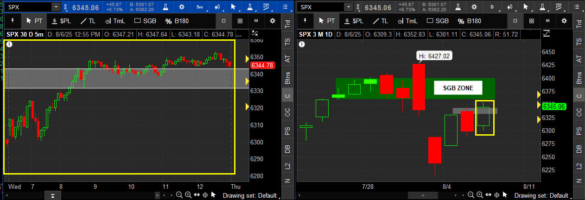Select SGB rectangle tool in left chart

(146, 21)
